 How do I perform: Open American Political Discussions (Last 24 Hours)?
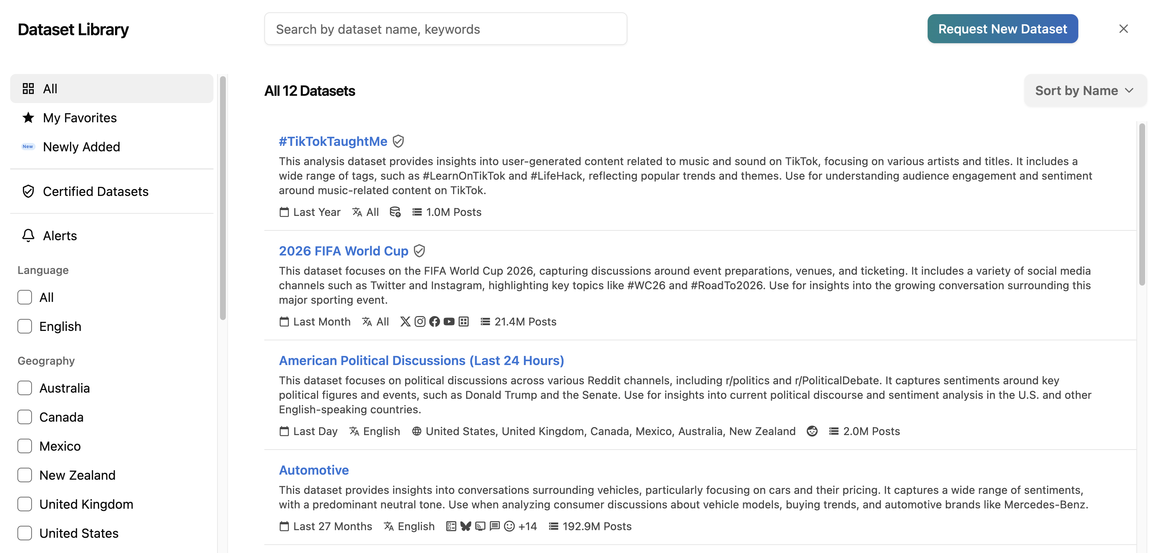click(x=422, y=361)
